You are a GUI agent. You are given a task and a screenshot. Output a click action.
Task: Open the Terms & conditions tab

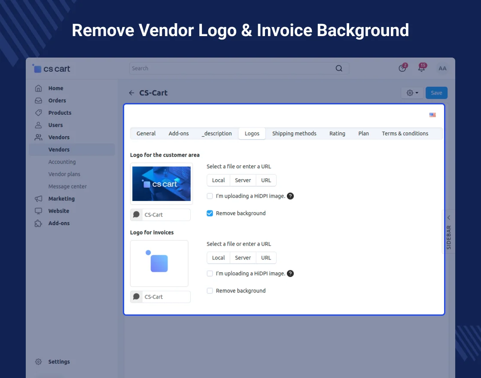tap(405, 134)
